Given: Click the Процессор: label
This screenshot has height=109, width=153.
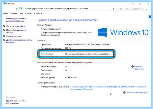Looking at the screenshot, I should click(x=46, y=45).
